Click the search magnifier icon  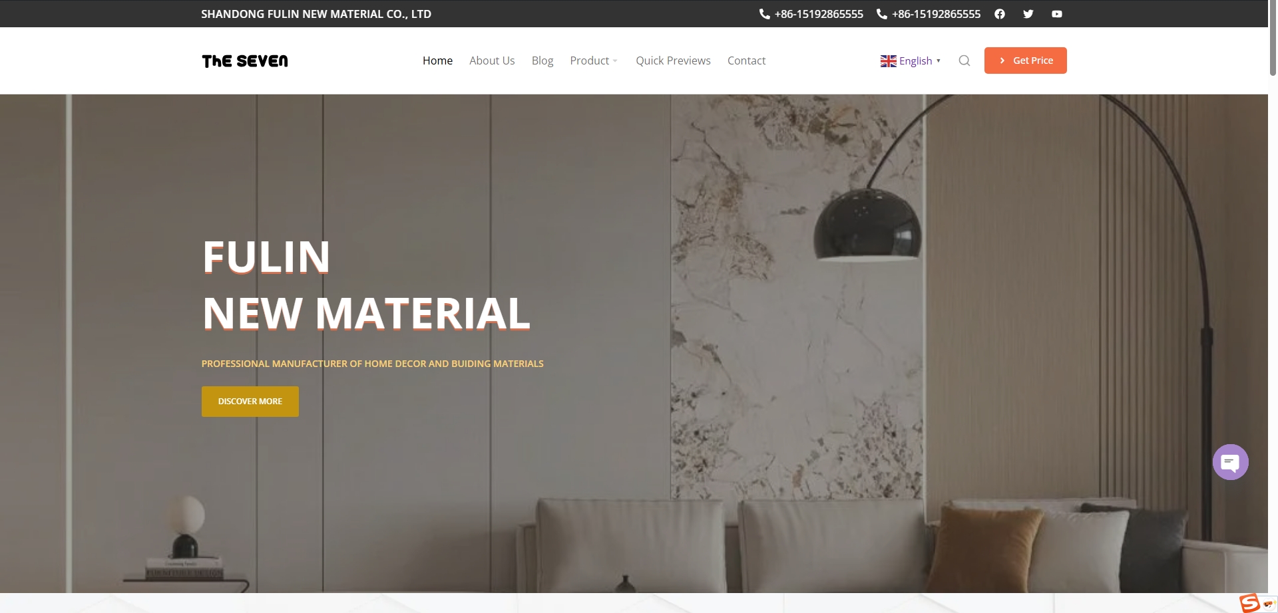pos(964,61)
